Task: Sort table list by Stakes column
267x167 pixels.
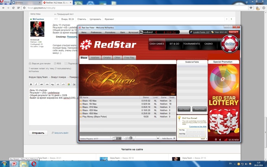Action: tap(146, 98)
